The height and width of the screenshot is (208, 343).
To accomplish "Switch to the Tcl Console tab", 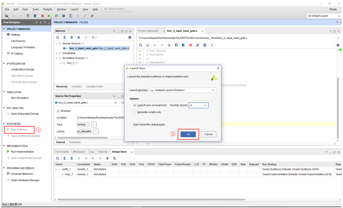I will click(x=62, y=152).
